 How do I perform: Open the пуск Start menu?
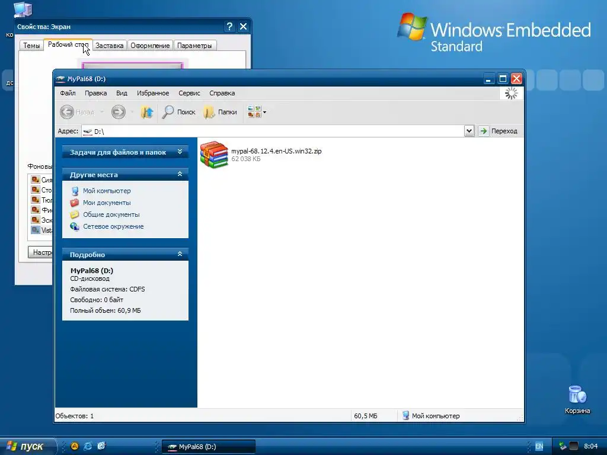point(27,446)
